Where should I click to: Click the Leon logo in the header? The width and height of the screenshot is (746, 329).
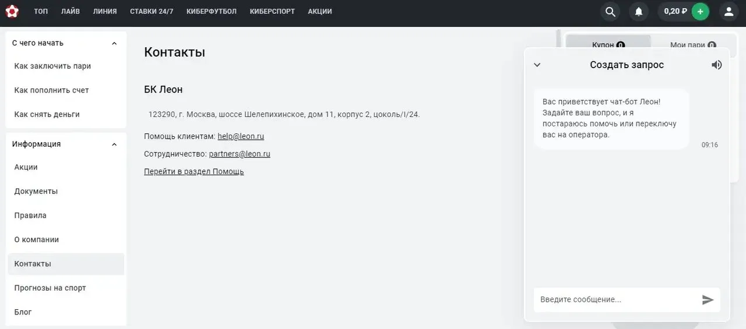click(12, 12)
